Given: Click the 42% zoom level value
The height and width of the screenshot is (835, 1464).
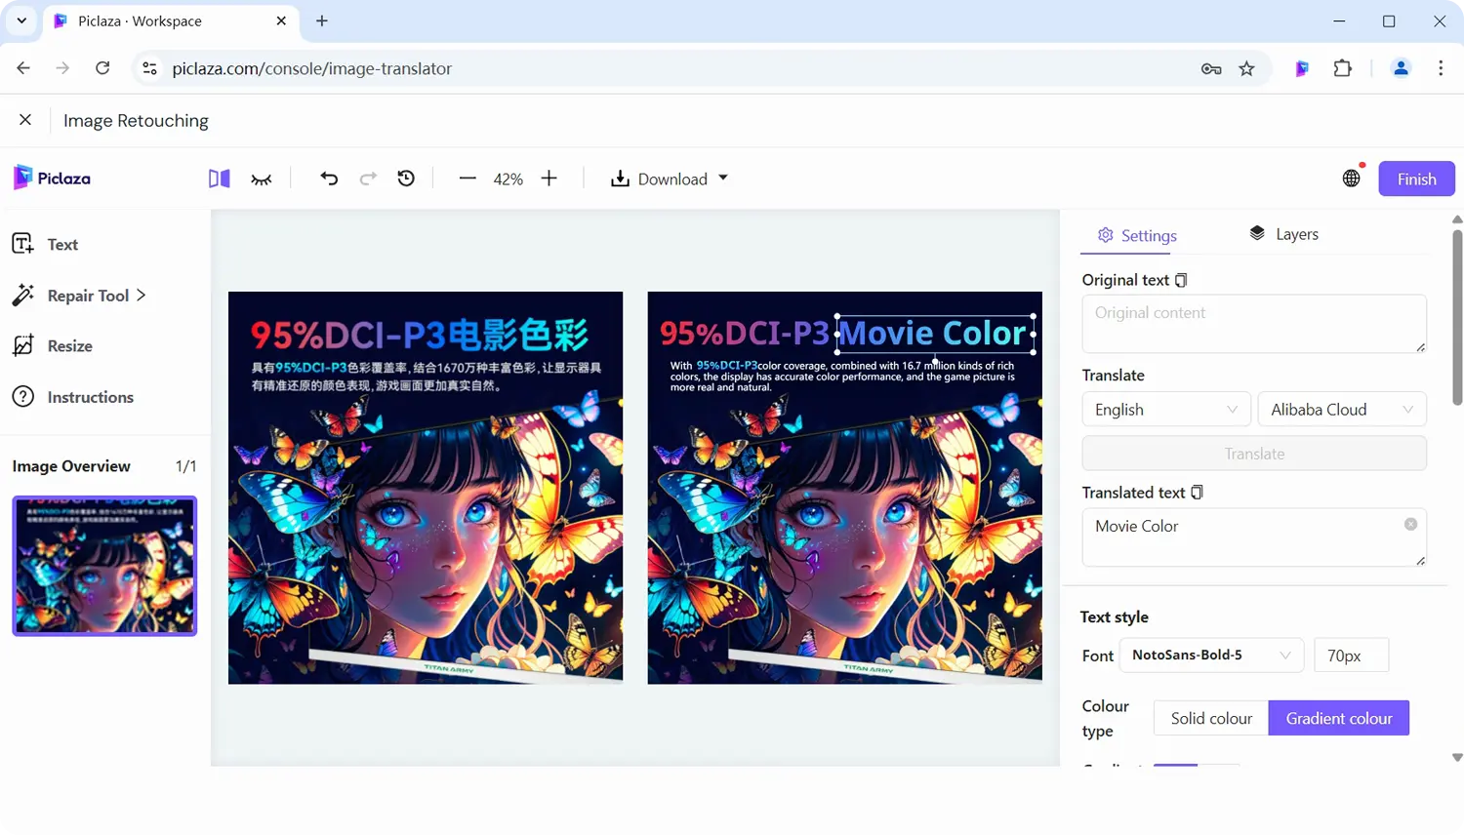Looking at the screenshot, I should (x=508, y=179).
